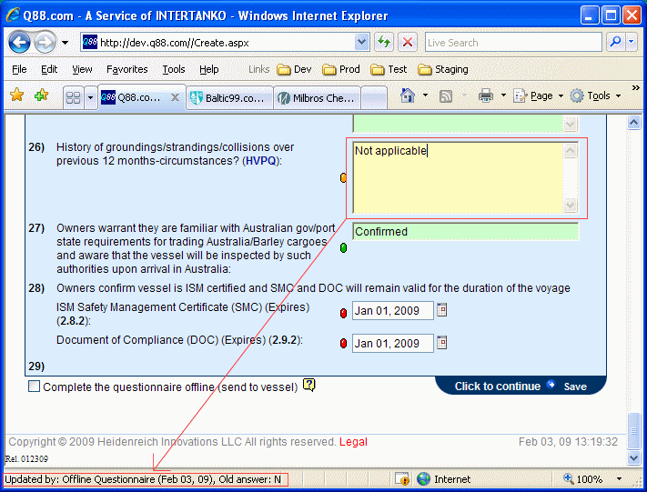Click the Favorites Center star icon
Image resolution: width=647 pixels, height=492 pixels.
click(16, 95)
